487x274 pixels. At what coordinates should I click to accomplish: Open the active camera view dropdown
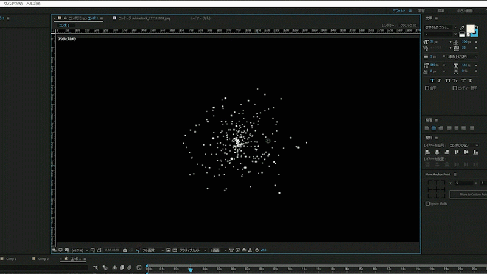coord(193,250)
